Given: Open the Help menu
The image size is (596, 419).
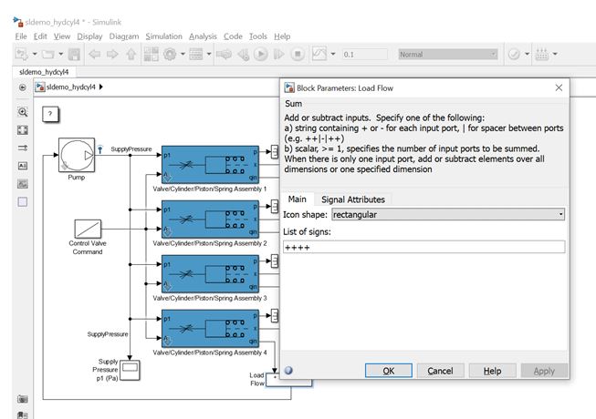Looking at the screenshot, I should (282, 36).
